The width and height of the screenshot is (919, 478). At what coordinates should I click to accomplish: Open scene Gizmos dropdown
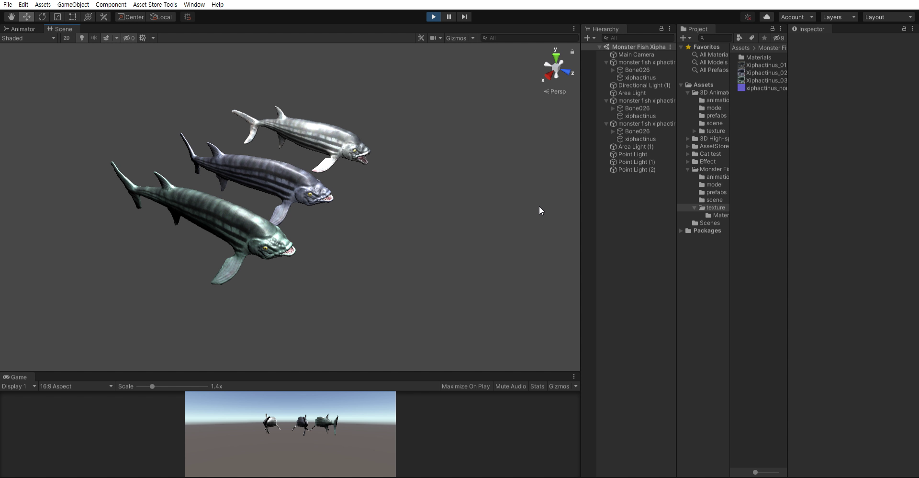pyautogui.click(x=460, y=38)
